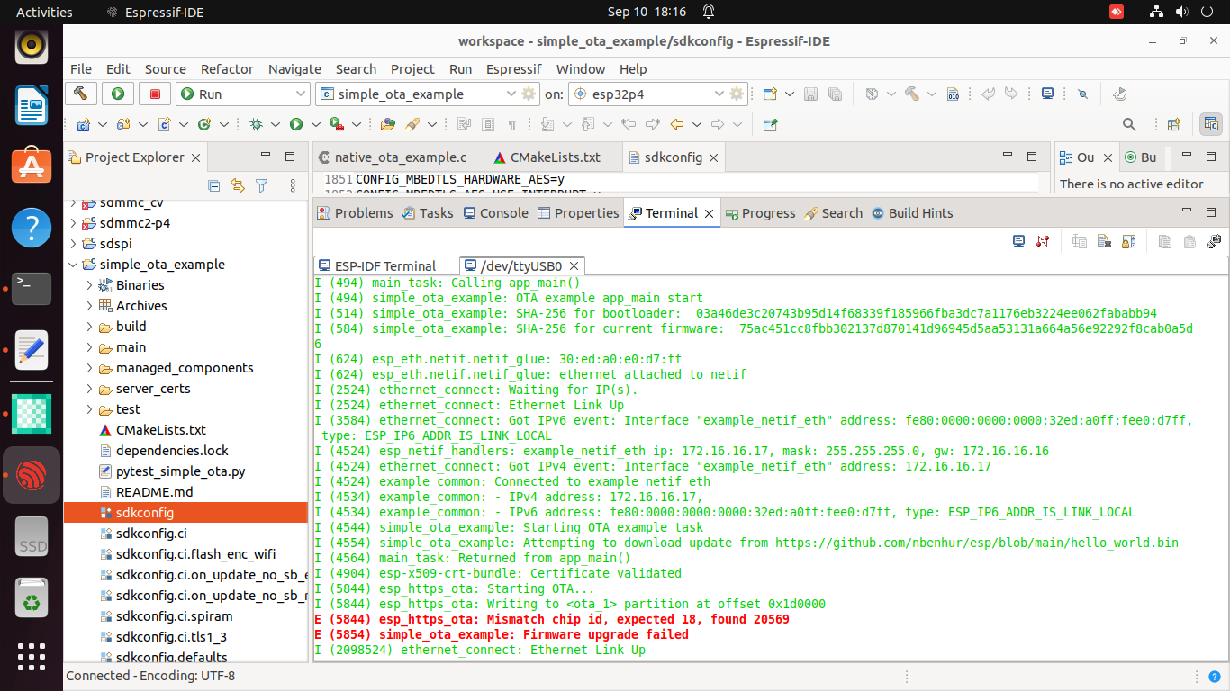Open the clock showing Sep 10 18:16
The height and width of the screenshot is (691, 1230).
(x=647, y=12)
